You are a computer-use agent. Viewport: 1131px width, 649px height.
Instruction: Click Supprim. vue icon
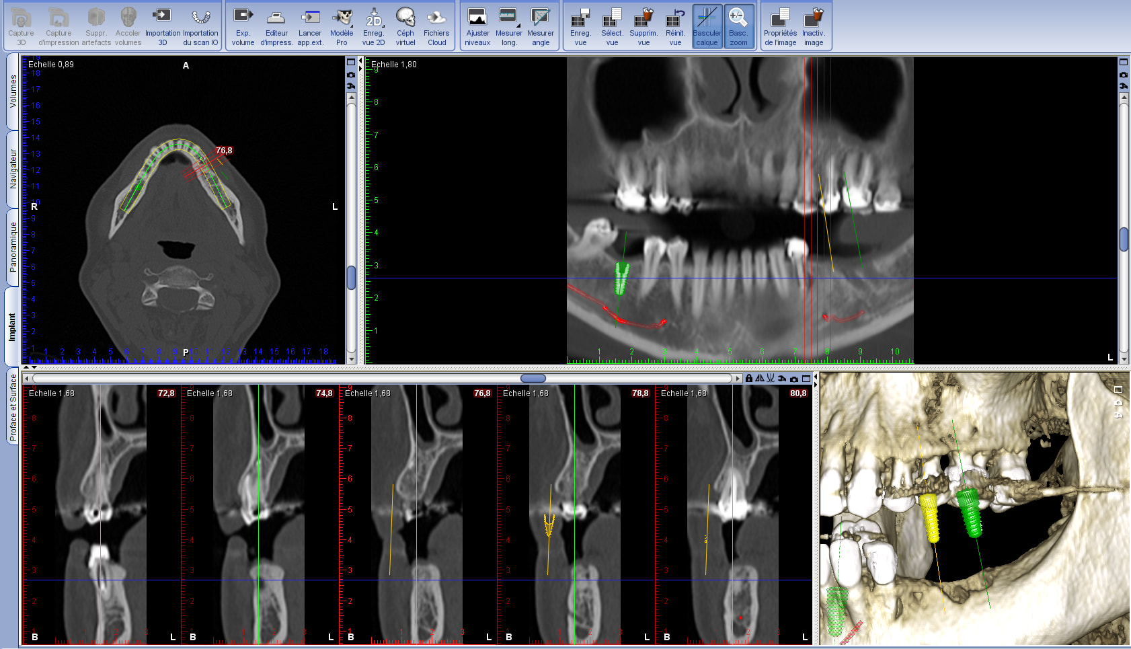point(643,27)
